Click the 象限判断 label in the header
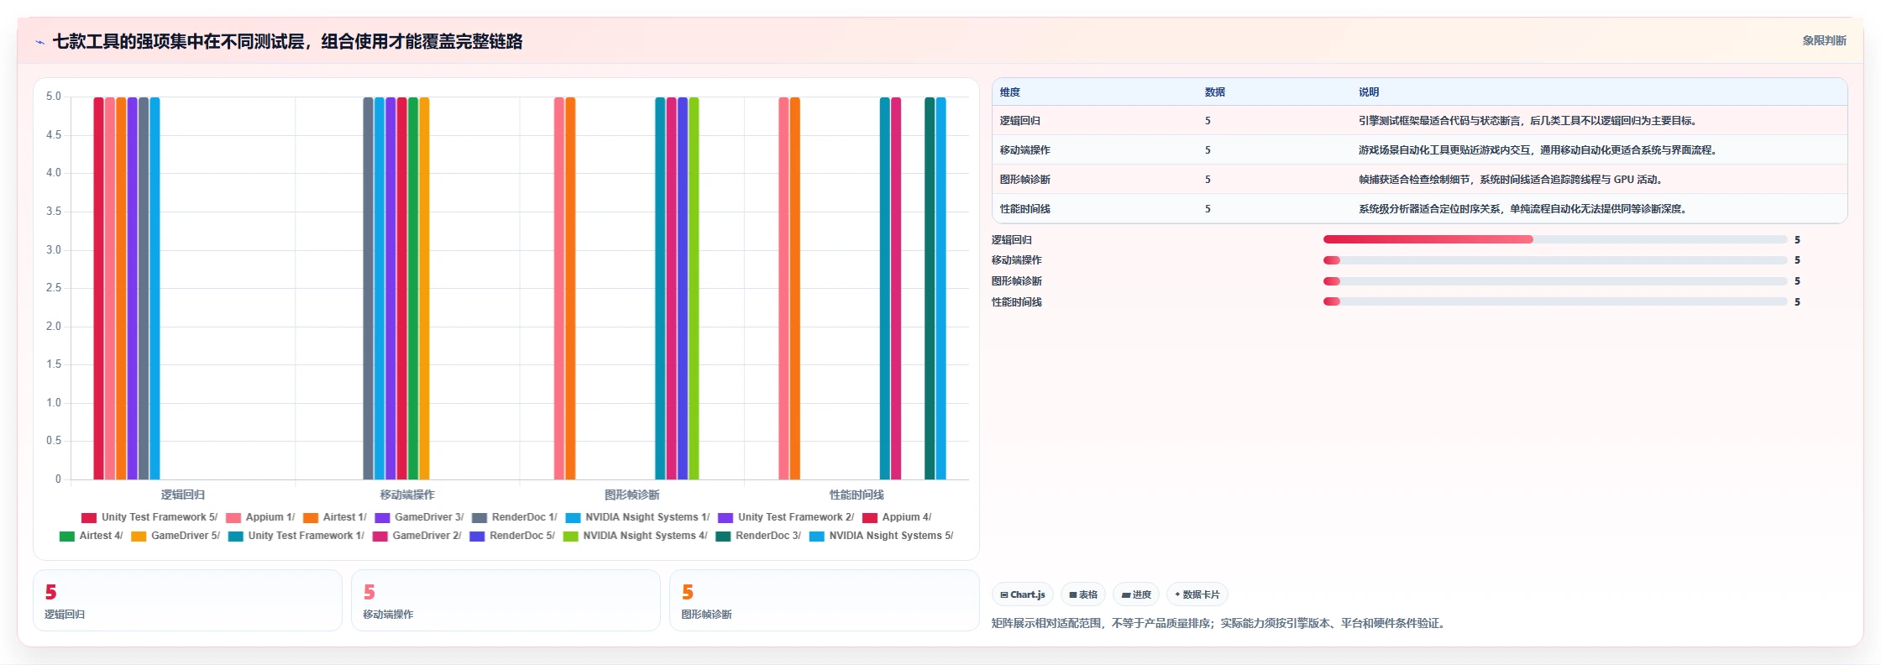 pos(1824,40)
